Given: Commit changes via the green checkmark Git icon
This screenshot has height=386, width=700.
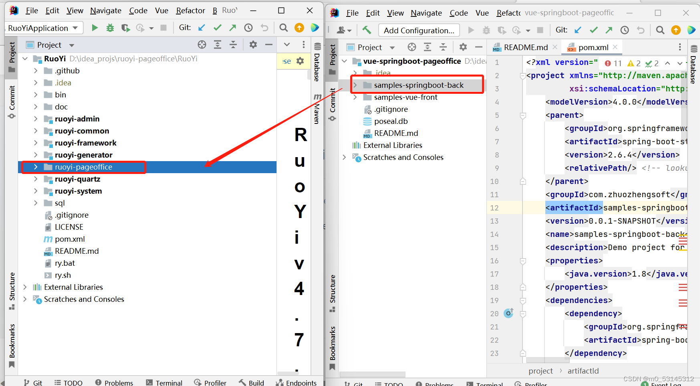Looking at the screenshot, I should (x=217, y=28).
